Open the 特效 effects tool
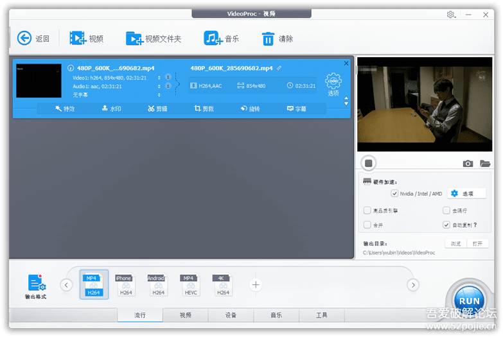Screen dimensions: 503x337 click(x=65, y=109)
